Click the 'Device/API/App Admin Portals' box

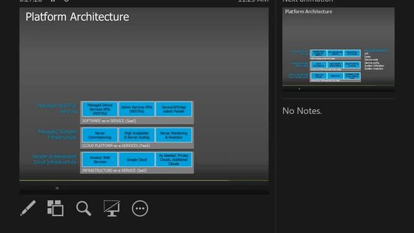tap(174, 109)
